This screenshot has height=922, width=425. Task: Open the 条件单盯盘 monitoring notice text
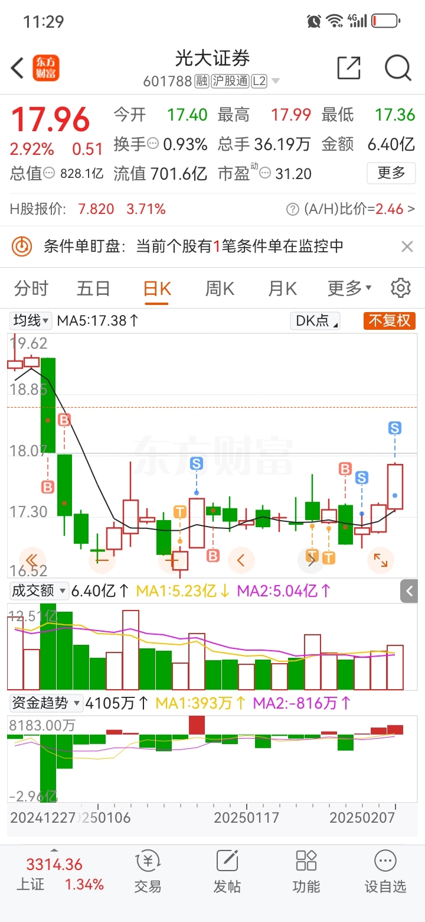(194, 246)
